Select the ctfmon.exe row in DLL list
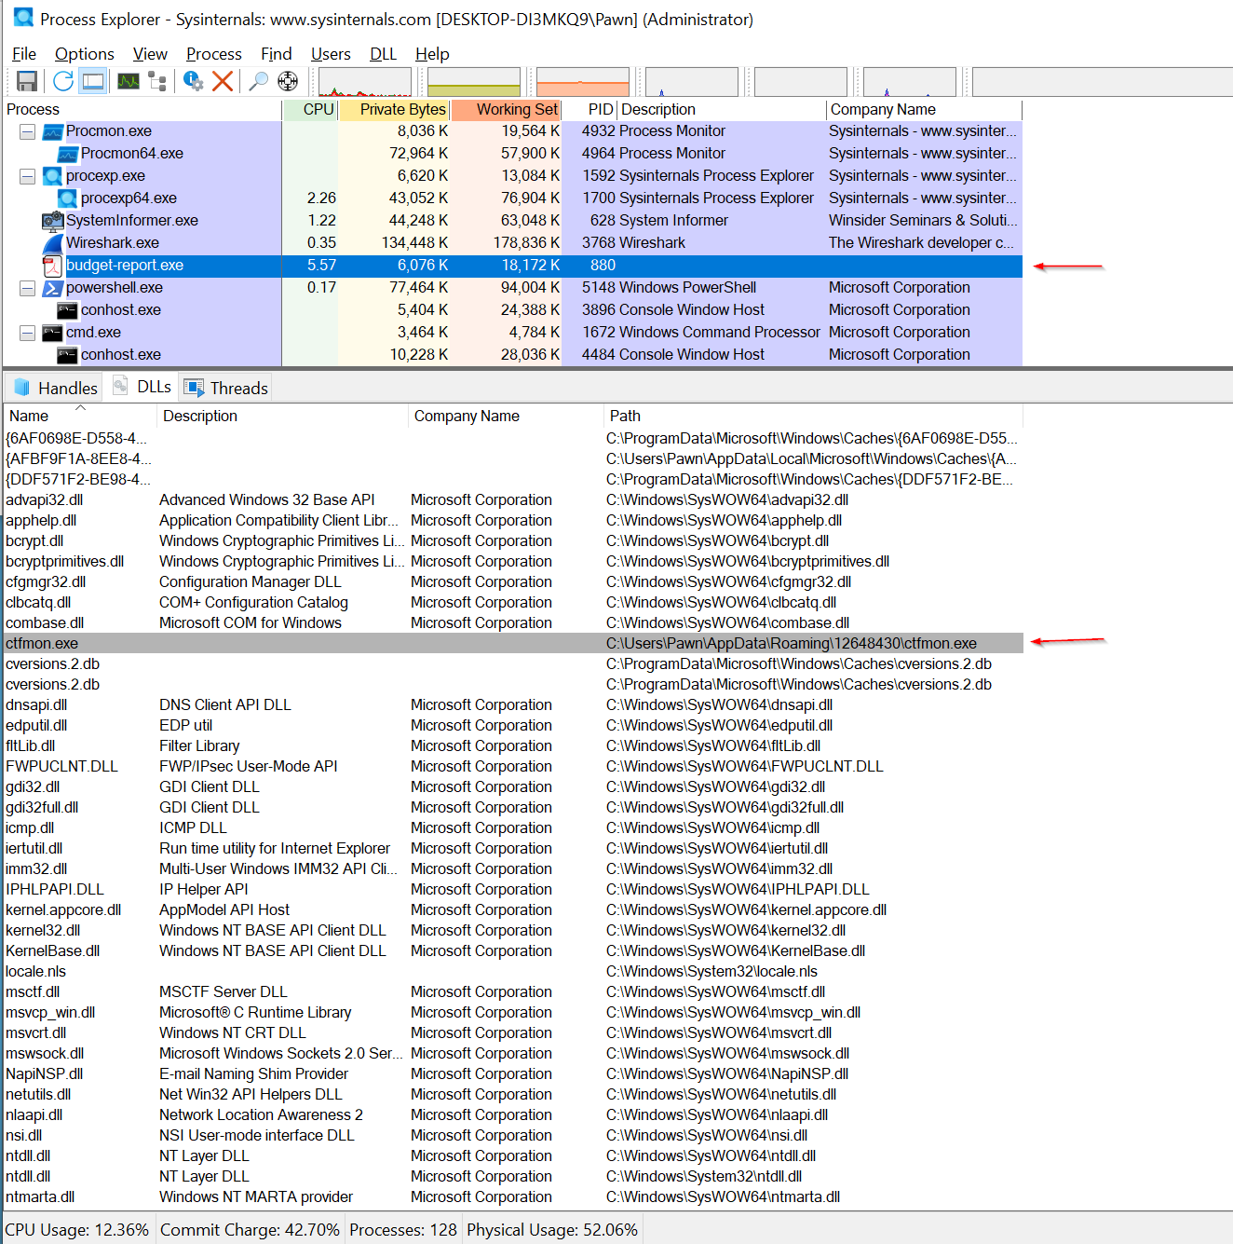The image size is (1233, 1244). click(x=513, y=644)
